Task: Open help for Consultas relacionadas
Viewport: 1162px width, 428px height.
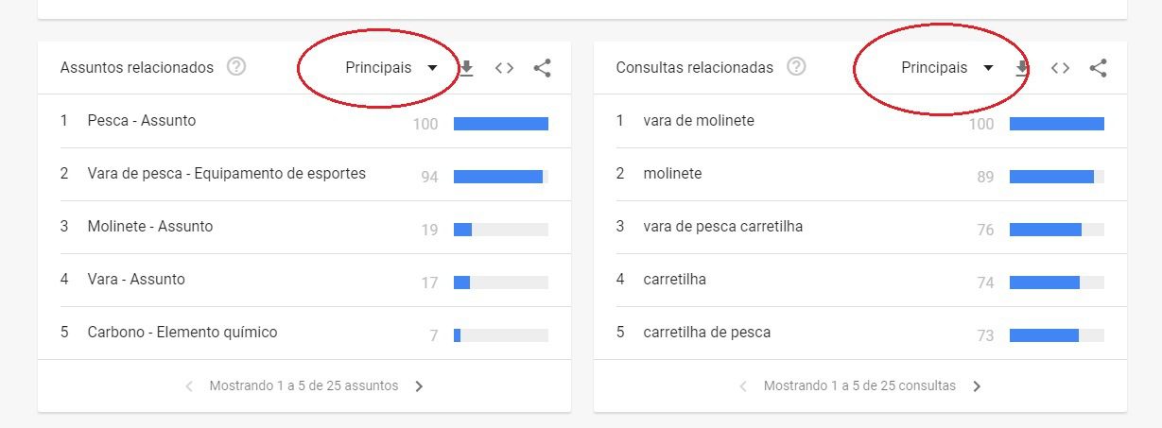Action: 797,67
